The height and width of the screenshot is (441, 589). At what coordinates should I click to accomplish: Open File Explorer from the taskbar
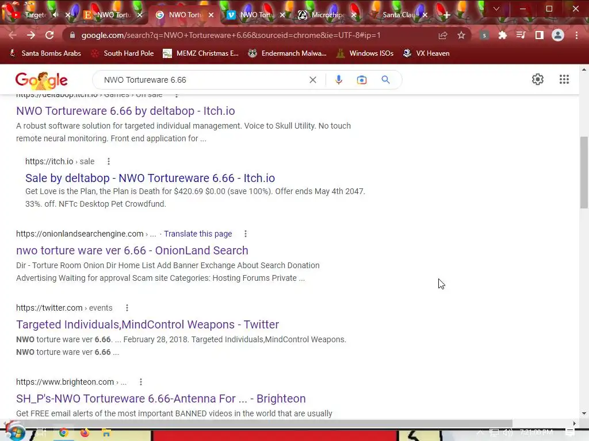pos(106,433)
